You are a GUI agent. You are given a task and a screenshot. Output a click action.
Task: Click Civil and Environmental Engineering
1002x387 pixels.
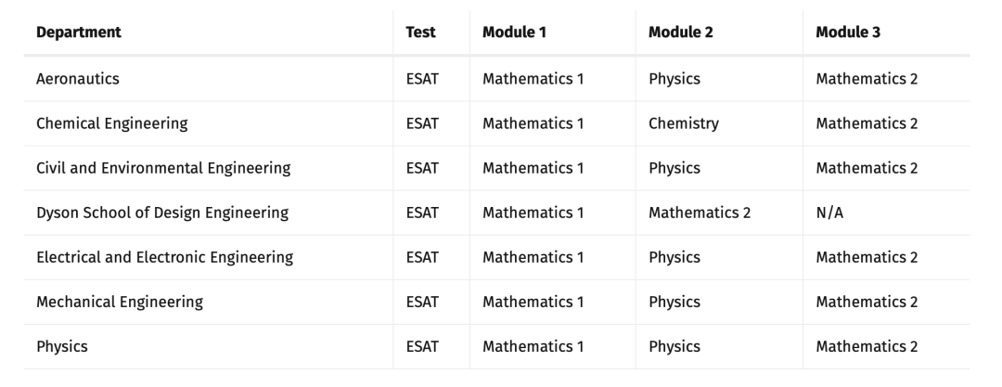point(163,168)
